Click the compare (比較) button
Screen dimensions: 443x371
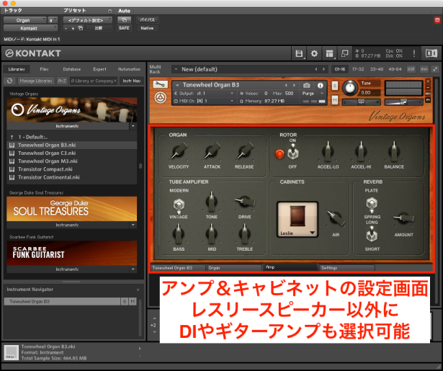[99, 28]
